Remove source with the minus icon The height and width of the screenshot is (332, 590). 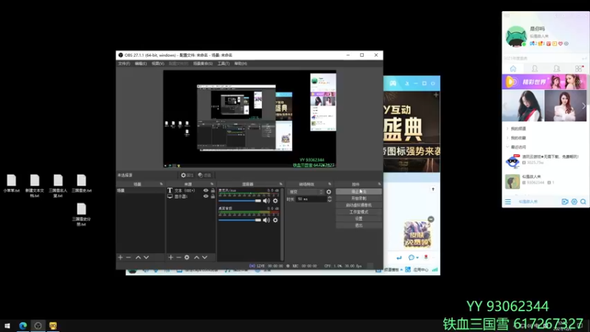(x=178, y=257)
